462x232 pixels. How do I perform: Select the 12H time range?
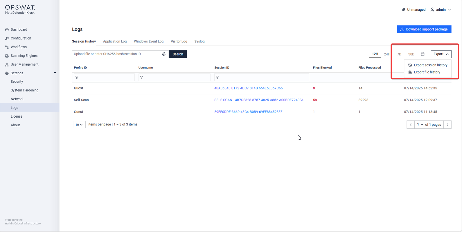click(x=375, y=54)
